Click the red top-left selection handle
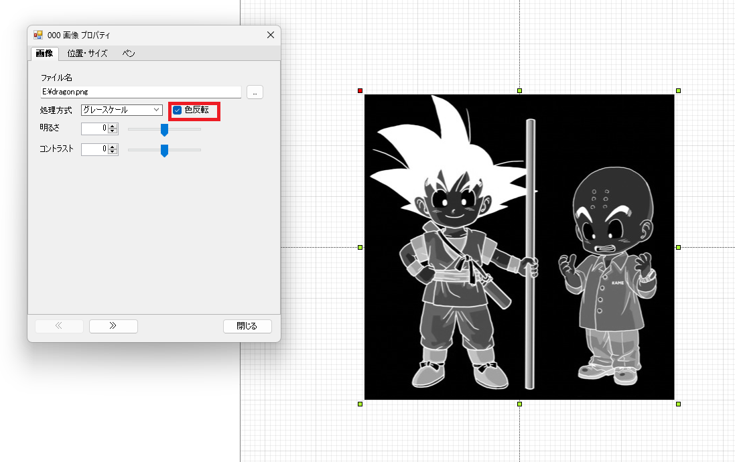Screen dimensions: 735x462 (x=360, y=90)
